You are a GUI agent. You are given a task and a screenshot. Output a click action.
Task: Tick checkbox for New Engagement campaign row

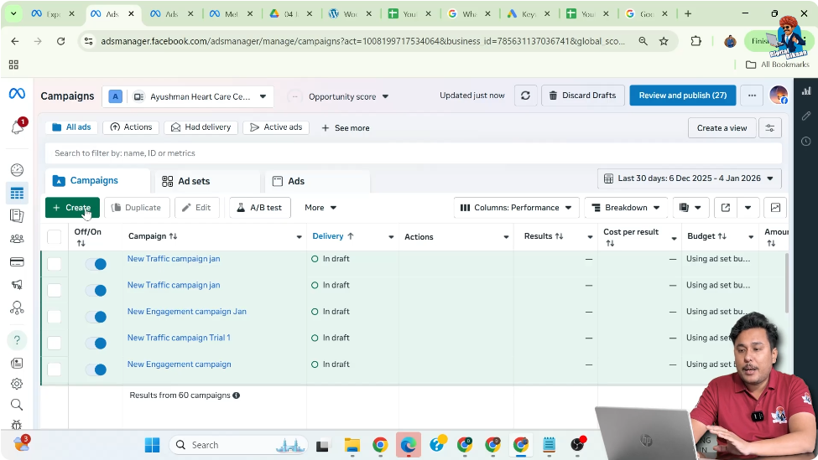pos(55,370)
